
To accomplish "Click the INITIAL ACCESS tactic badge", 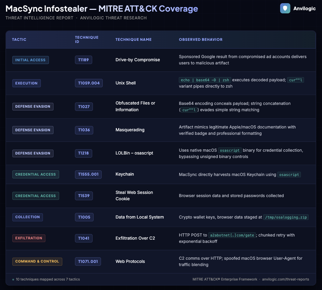I will tap(30, 60).
